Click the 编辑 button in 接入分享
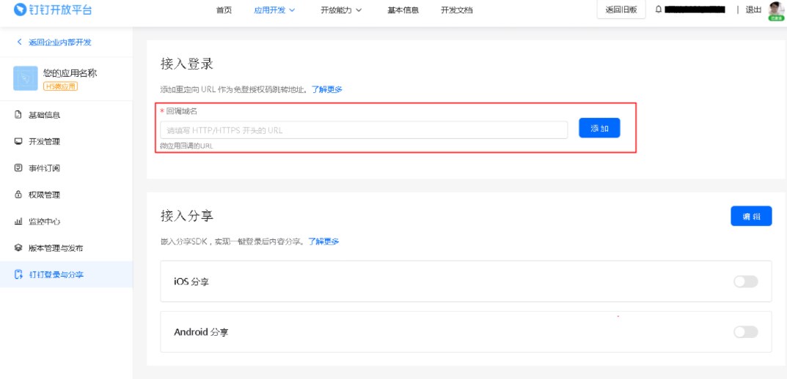Screen dimensions: 787x379 (x=751, y=217)
